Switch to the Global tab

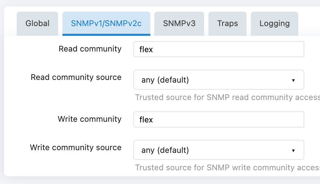click(x=37, y=23)
